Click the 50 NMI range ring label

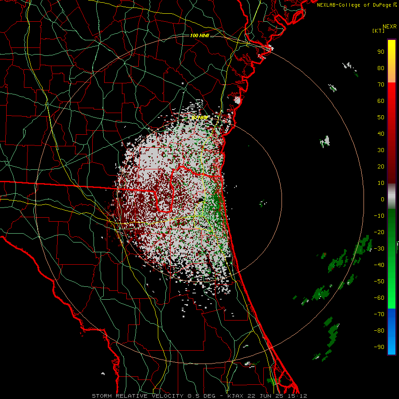[200, 117]
